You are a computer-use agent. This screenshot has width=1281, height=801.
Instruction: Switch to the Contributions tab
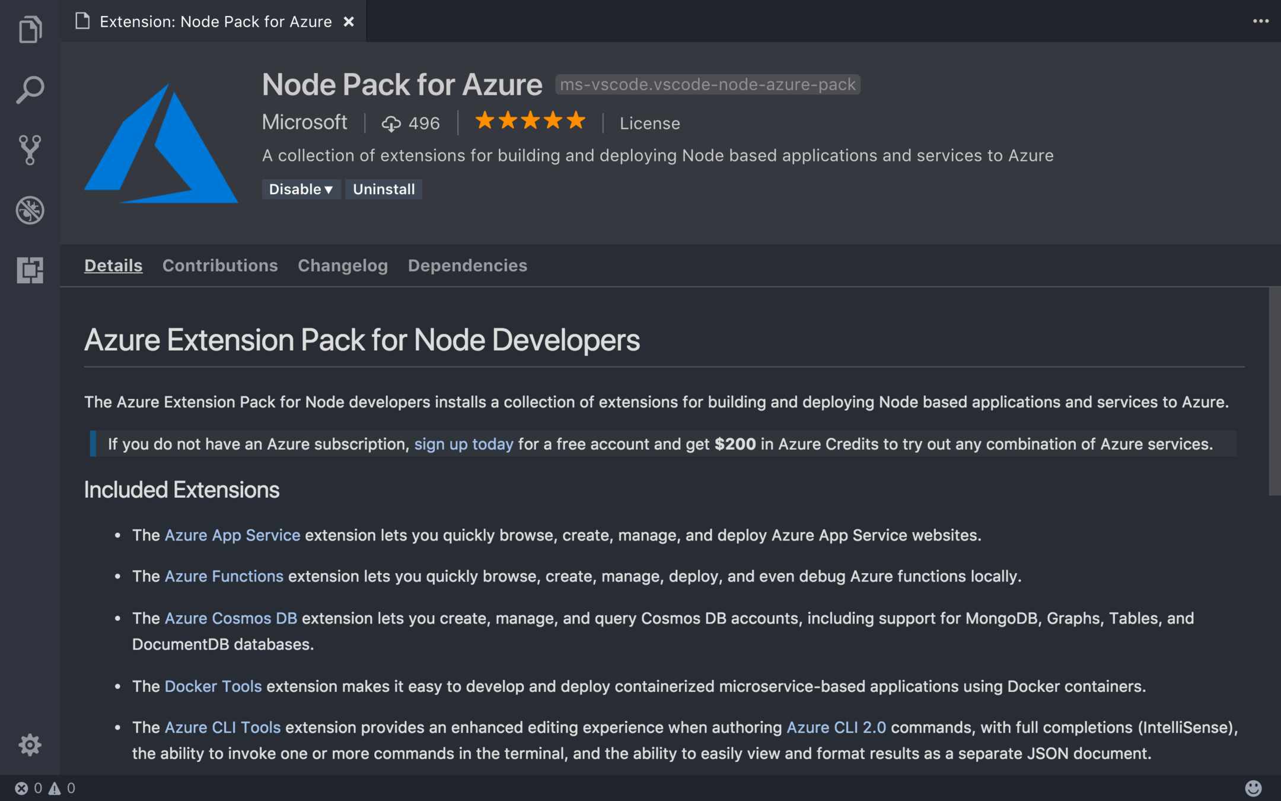[220, 265]
